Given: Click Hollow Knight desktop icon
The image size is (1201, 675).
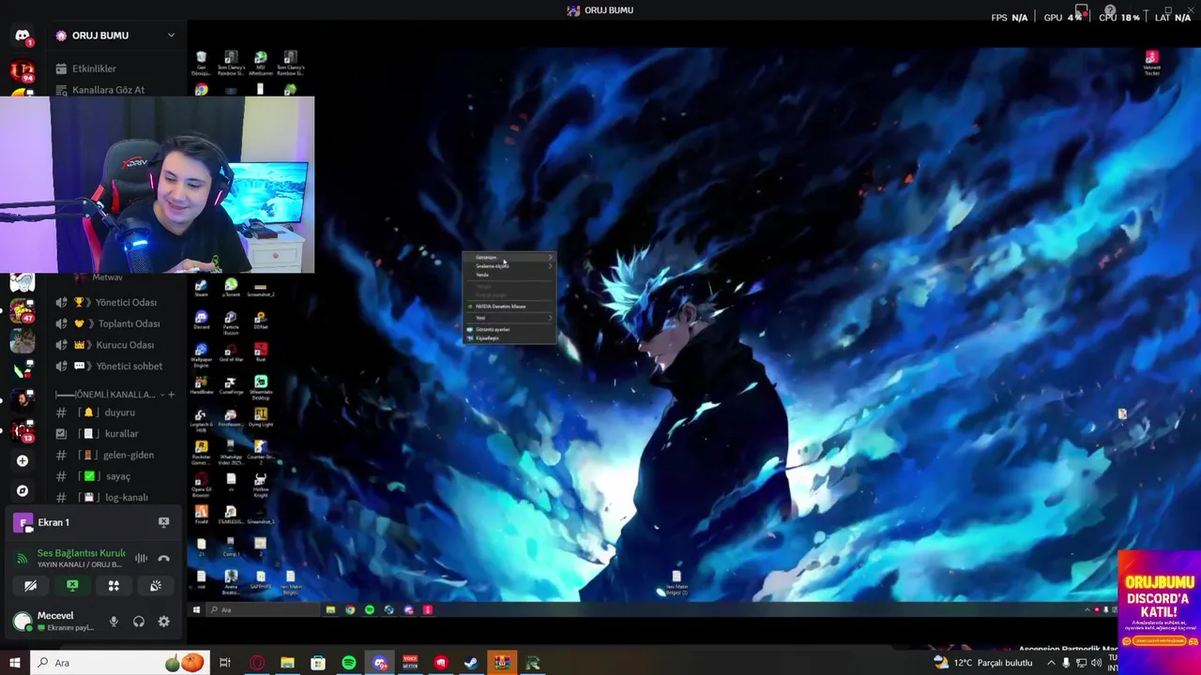Looking at the screenshot, I should (x=260, y=484).
